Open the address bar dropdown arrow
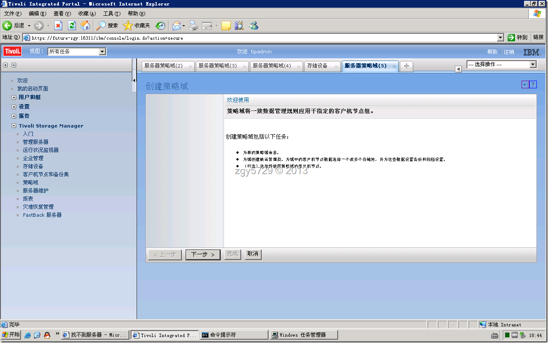 501,38
